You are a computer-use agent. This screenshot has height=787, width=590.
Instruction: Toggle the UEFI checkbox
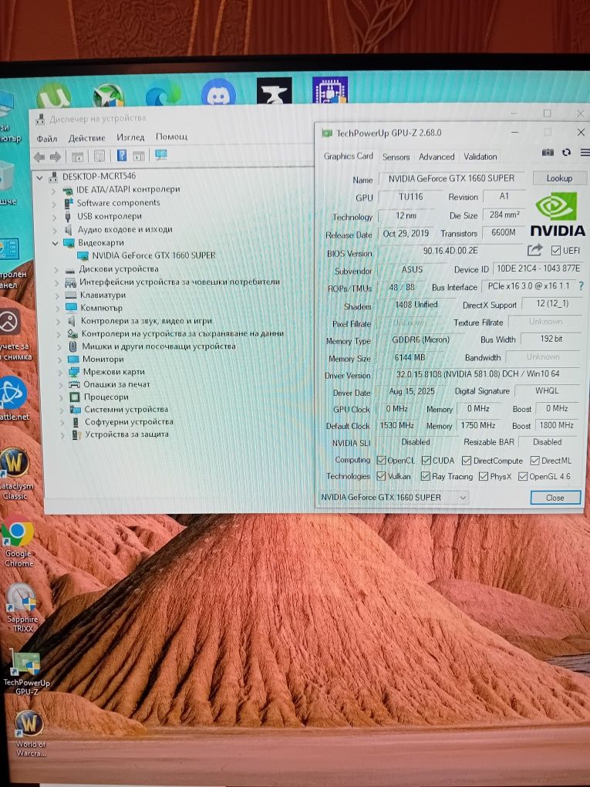(x=555, y=250)
